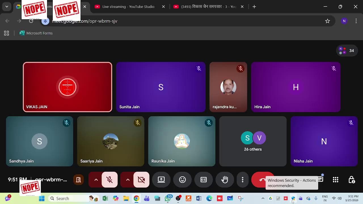Open Microsoft Word from the taskbar
363x204 pixels.
pos(199,198)
